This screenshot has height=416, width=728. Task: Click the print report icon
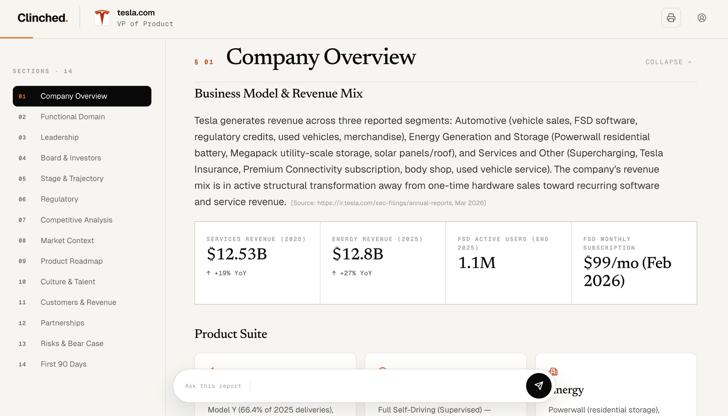tap(671, 18)
